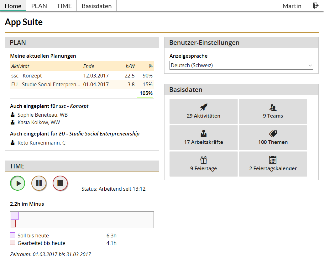Open the 100 Themen tag tile
The height and width of the screenshot is (265, 324).
(273, 138)
